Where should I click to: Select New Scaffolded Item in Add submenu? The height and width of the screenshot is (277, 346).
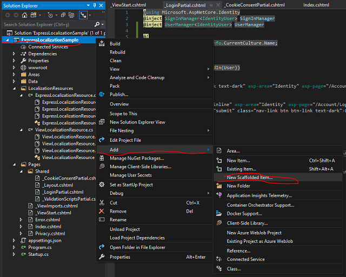(250, 177)
